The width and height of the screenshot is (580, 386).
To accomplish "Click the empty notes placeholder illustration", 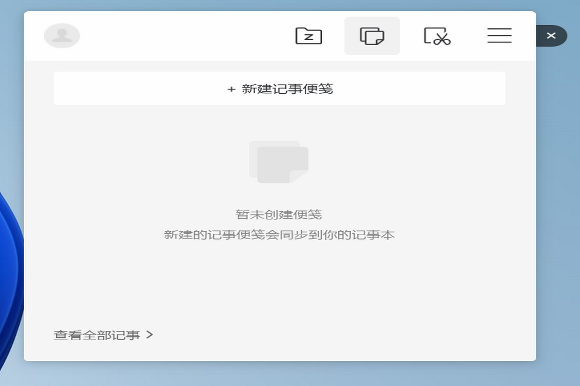I will [278, 161].
